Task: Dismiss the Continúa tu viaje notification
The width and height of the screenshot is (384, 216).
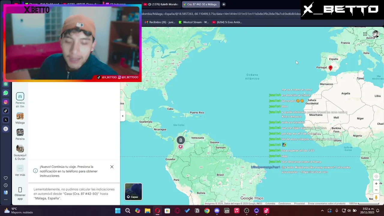Action: [x=112, y=167]
